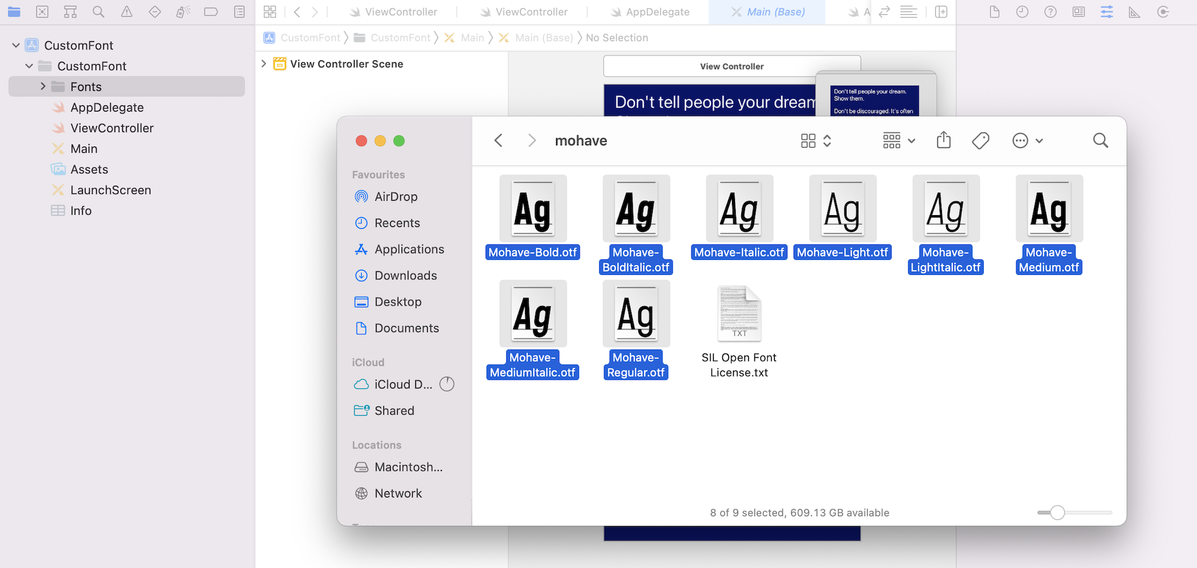
Task: Add a new editor pane on right
Action: (x=941, y=12)
